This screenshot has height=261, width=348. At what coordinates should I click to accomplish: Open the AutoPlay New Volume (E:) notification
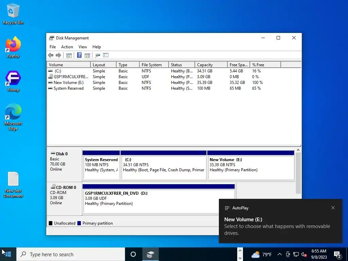click(x=280, y=221)
